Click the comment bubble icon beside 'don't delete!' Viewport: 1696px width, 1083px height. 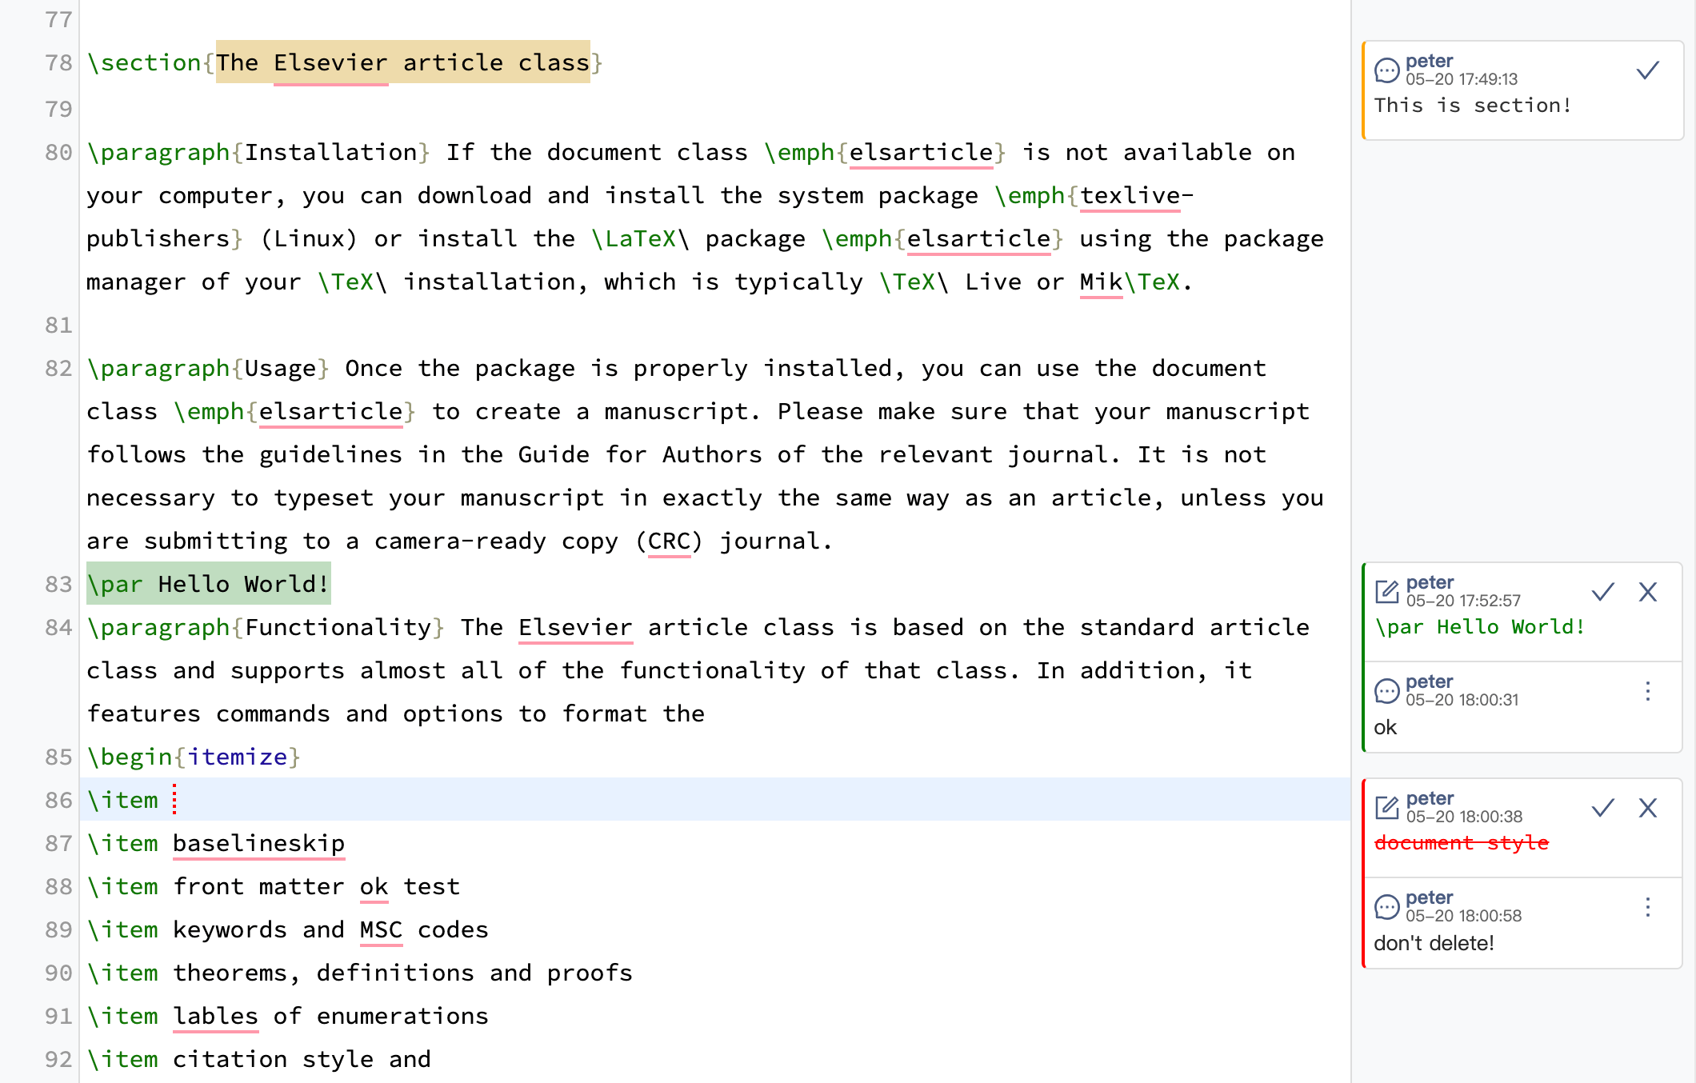pos(1386,907)
